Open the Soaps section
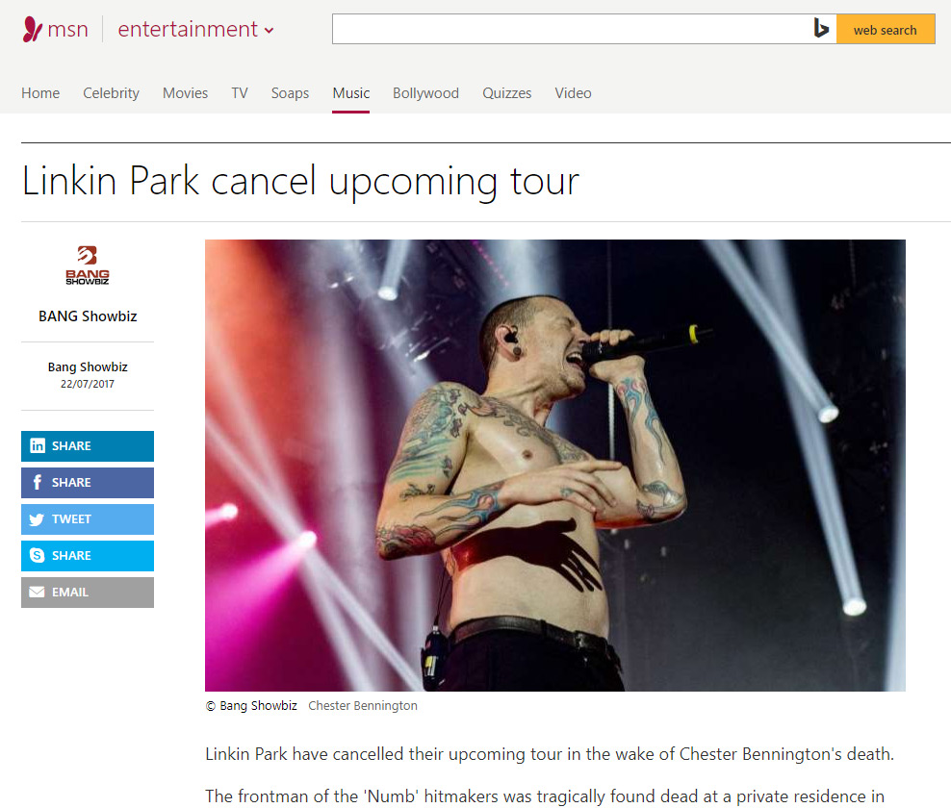 (x=290, y=93)
